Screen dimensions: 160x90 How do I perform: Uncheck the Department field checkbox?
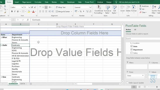[x=132, y=49]
